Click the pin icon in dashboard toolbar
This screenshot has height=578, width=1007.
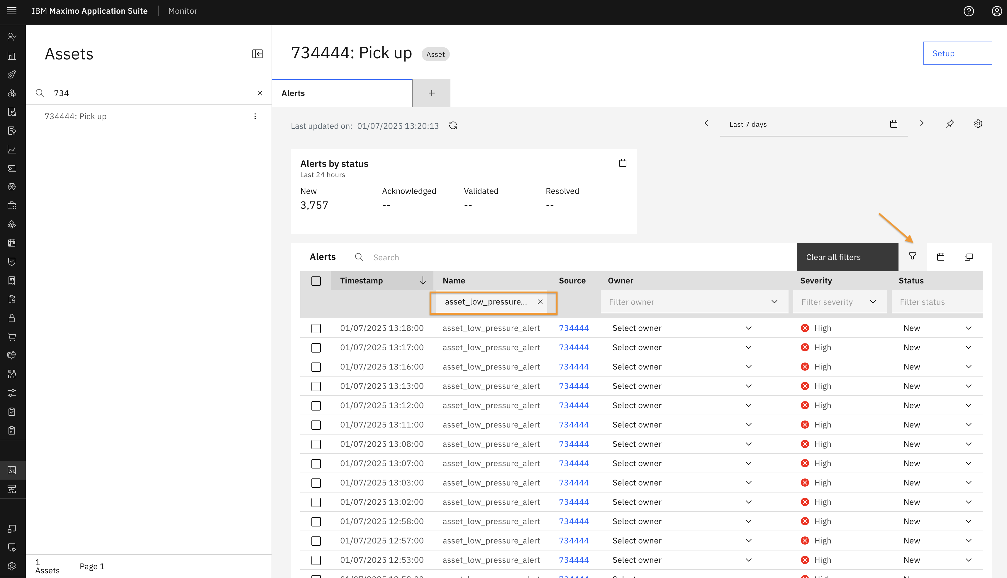pyautogui.click(x=950, y=124)
